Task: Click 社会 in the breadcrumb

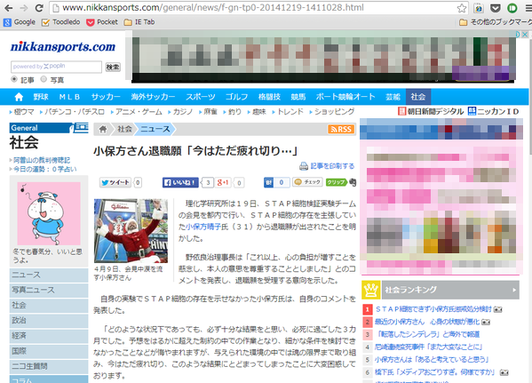Action: [x=124, y=130]
